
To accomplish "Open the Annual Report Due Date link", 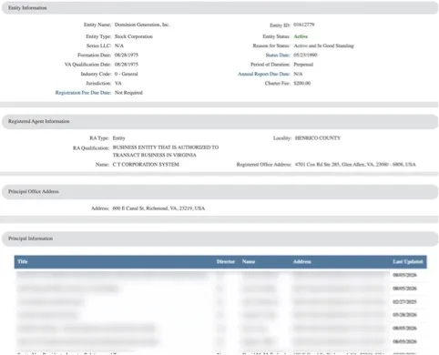I will click(x=264, y=74).
